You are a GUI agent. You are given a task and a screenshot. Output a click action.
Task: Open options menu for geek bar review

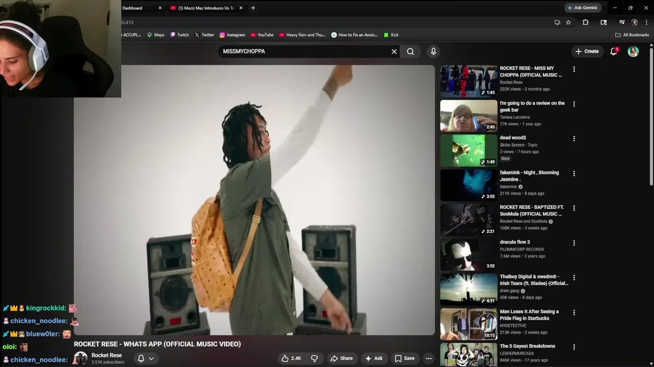pos(574,104)
